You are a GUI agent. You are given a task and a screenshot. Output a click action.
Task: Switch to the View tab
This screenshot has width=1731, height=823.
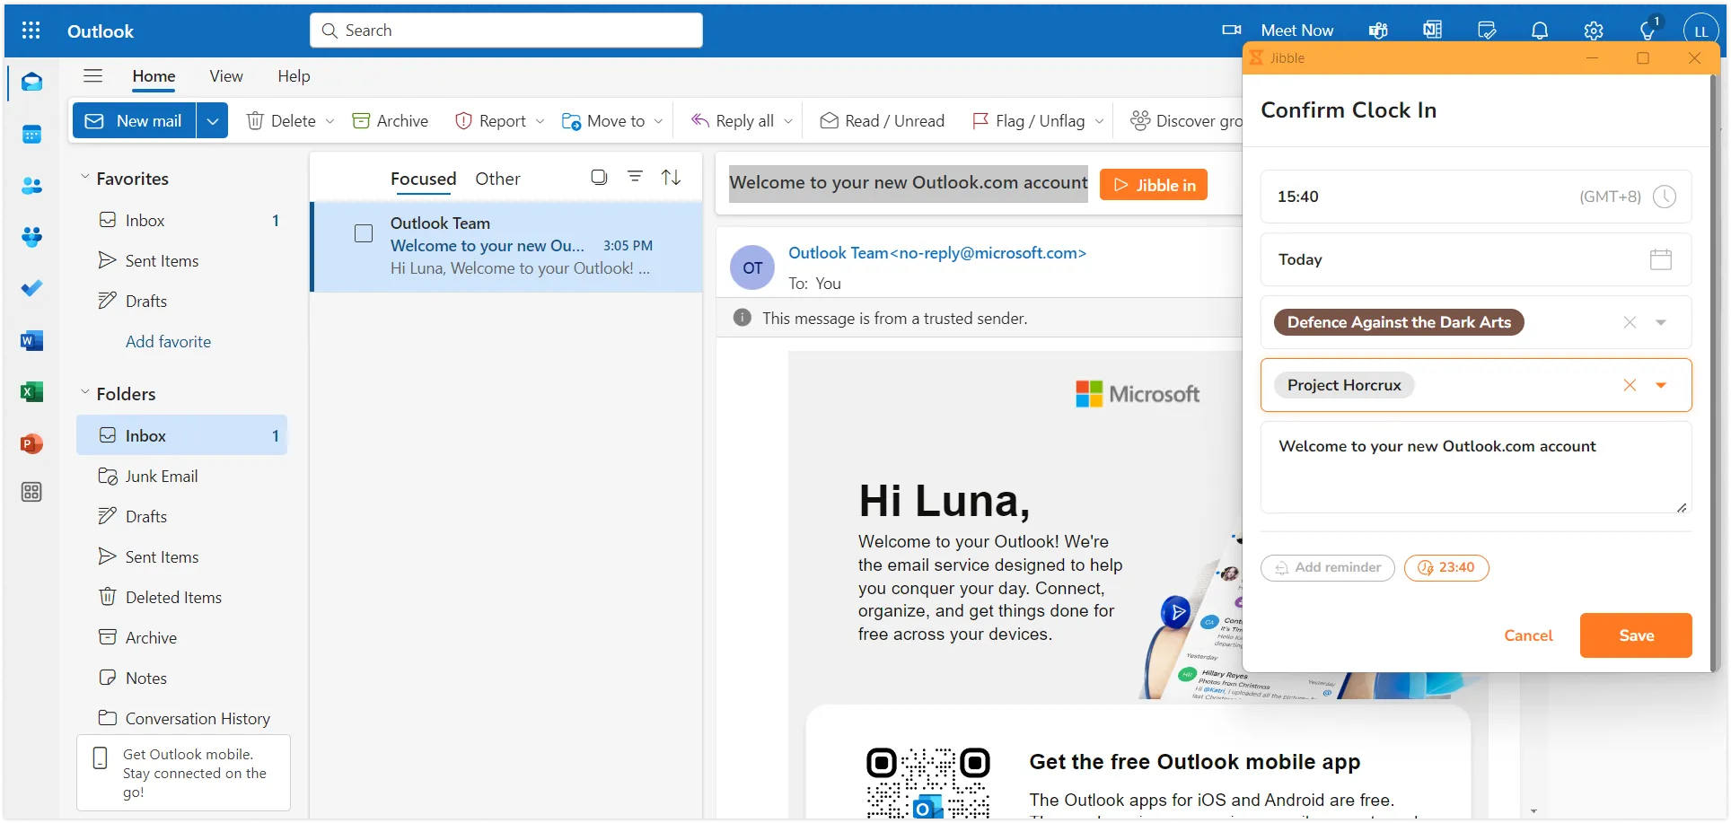(x=226, y=76)
